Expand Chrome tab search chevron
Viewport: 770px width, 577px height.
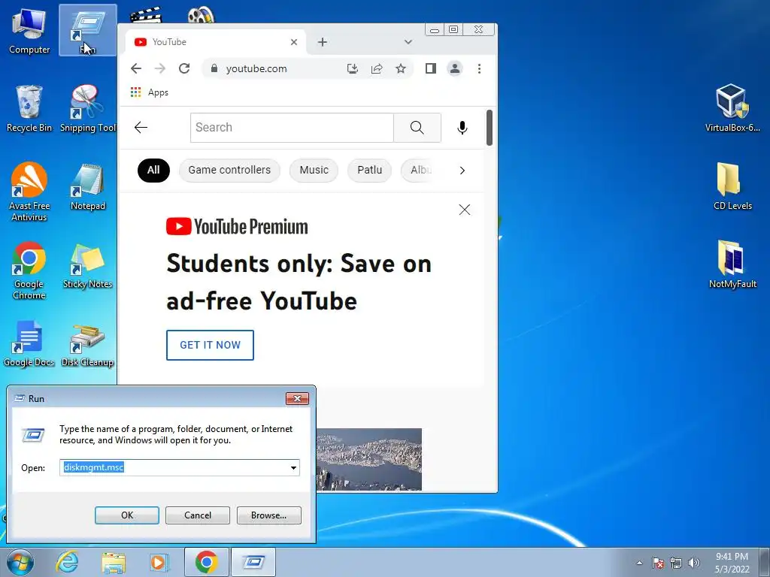(x=408, y=42)
